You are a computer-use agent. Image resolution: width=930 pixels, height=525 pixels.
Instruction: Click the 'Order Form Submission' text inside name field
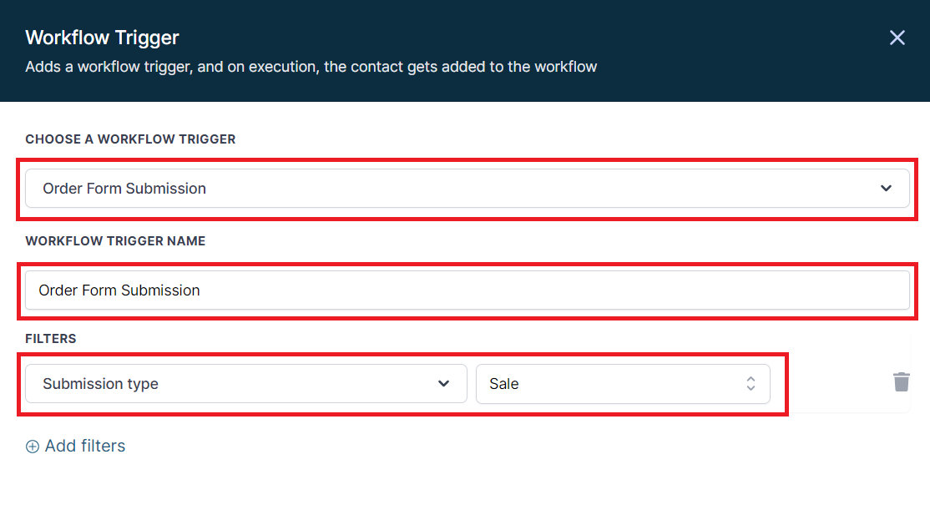coord(119,290)
